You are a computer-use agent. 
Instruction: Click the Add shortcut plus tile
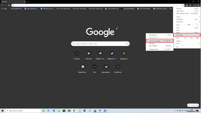pos(118,67)
